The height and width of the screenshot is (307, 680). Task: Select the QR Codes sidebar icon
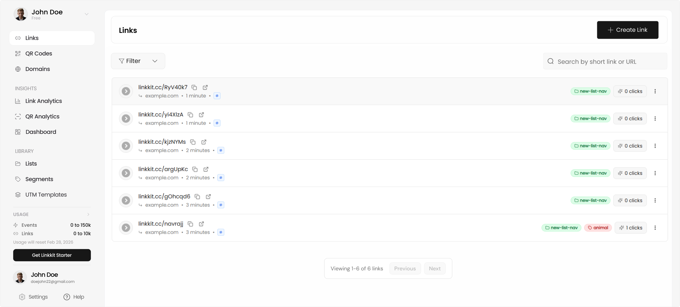[x=18, y=53]
